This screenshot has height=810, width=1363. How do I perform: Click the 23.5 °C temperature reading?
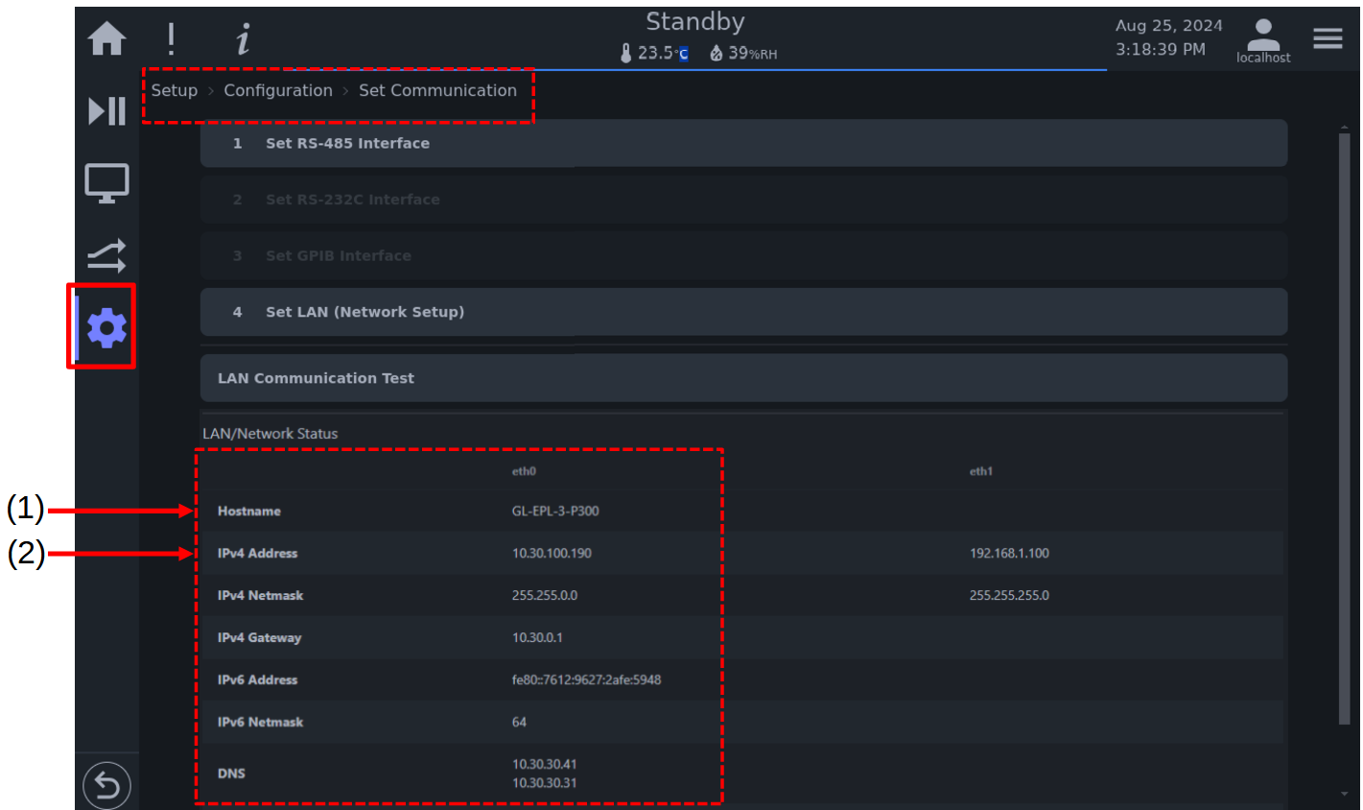coord(663,53)
